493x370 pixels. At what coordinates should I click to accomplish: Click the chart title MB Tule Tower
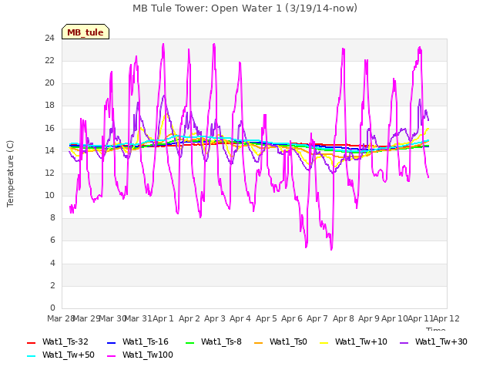pos(245,8)
